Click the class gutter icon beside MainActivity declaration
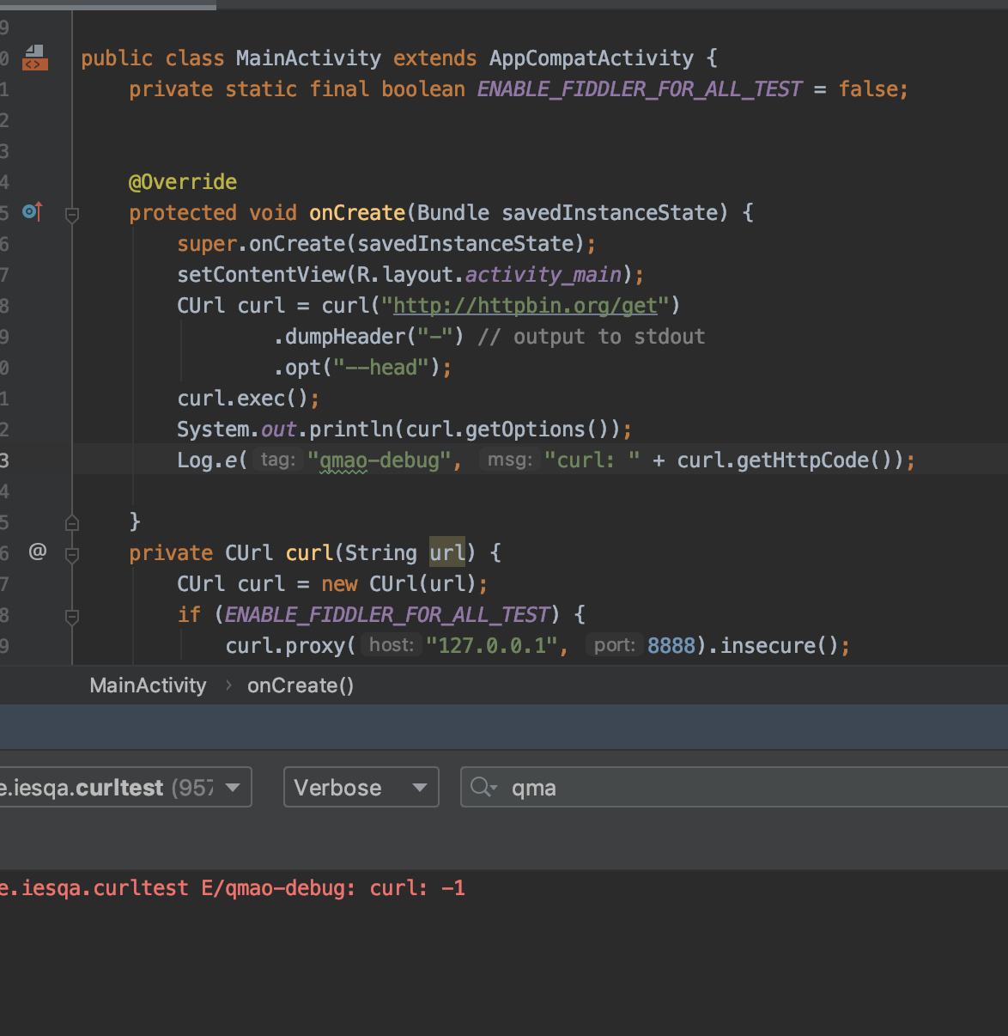The height and width of the screenshot is (1036, 1008). 34,58
